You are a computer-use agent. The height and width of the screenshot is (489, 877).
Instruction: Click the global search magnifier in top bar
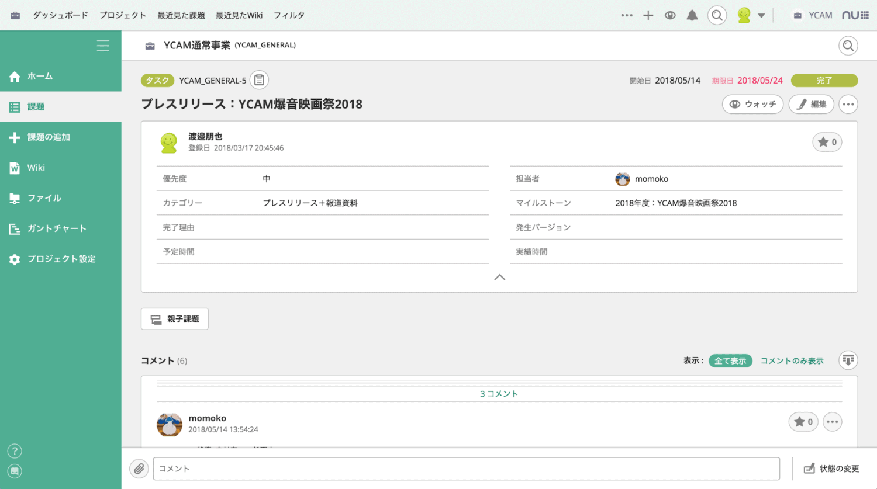click(x=717, y=15)
